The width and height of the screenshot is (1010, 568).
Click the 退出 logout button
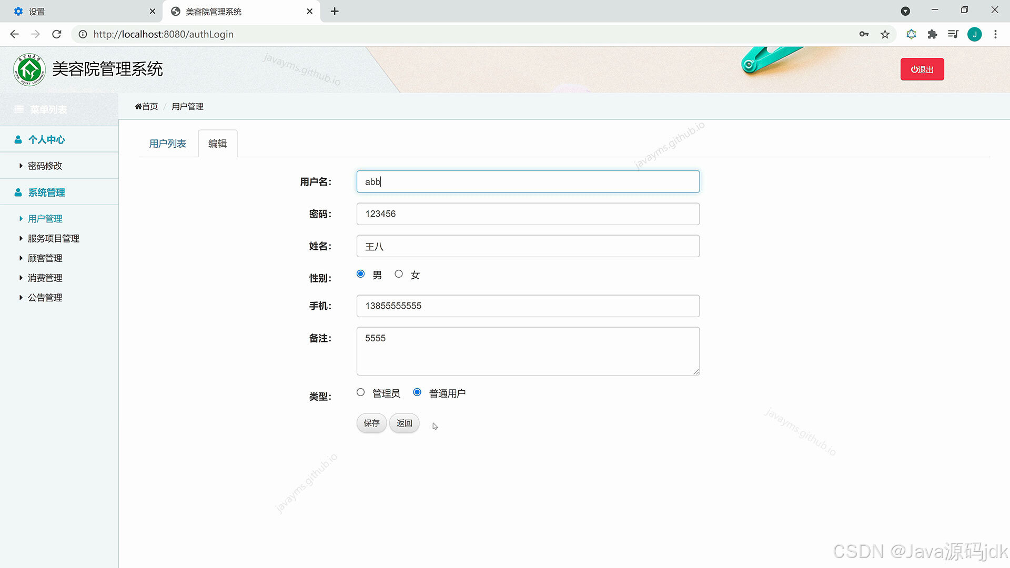922,69
